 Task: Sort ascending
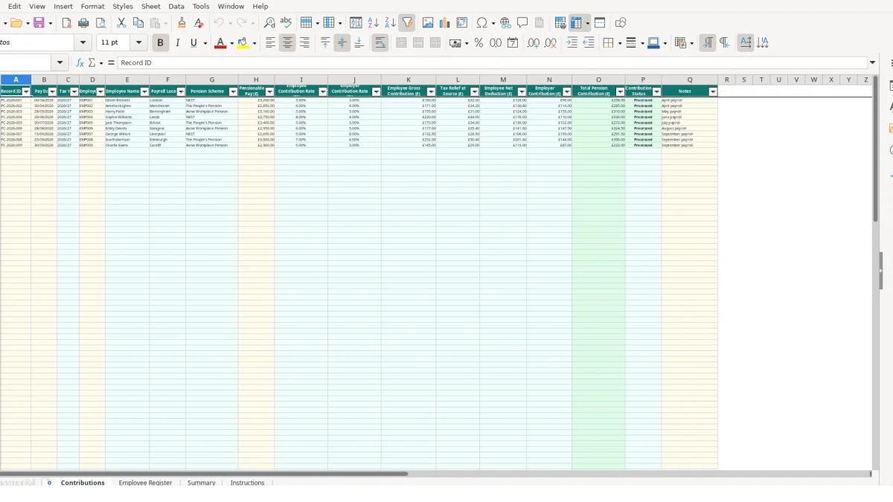pos(374,23)
